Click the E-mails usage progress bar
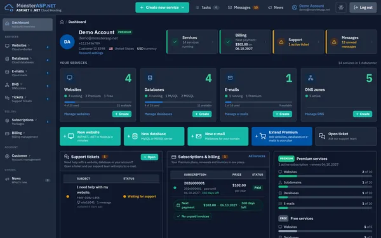 click(258, 102)
